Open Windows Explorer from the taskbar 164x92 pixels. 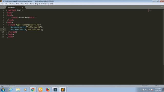pyautogui.click(x=18, y=90)
